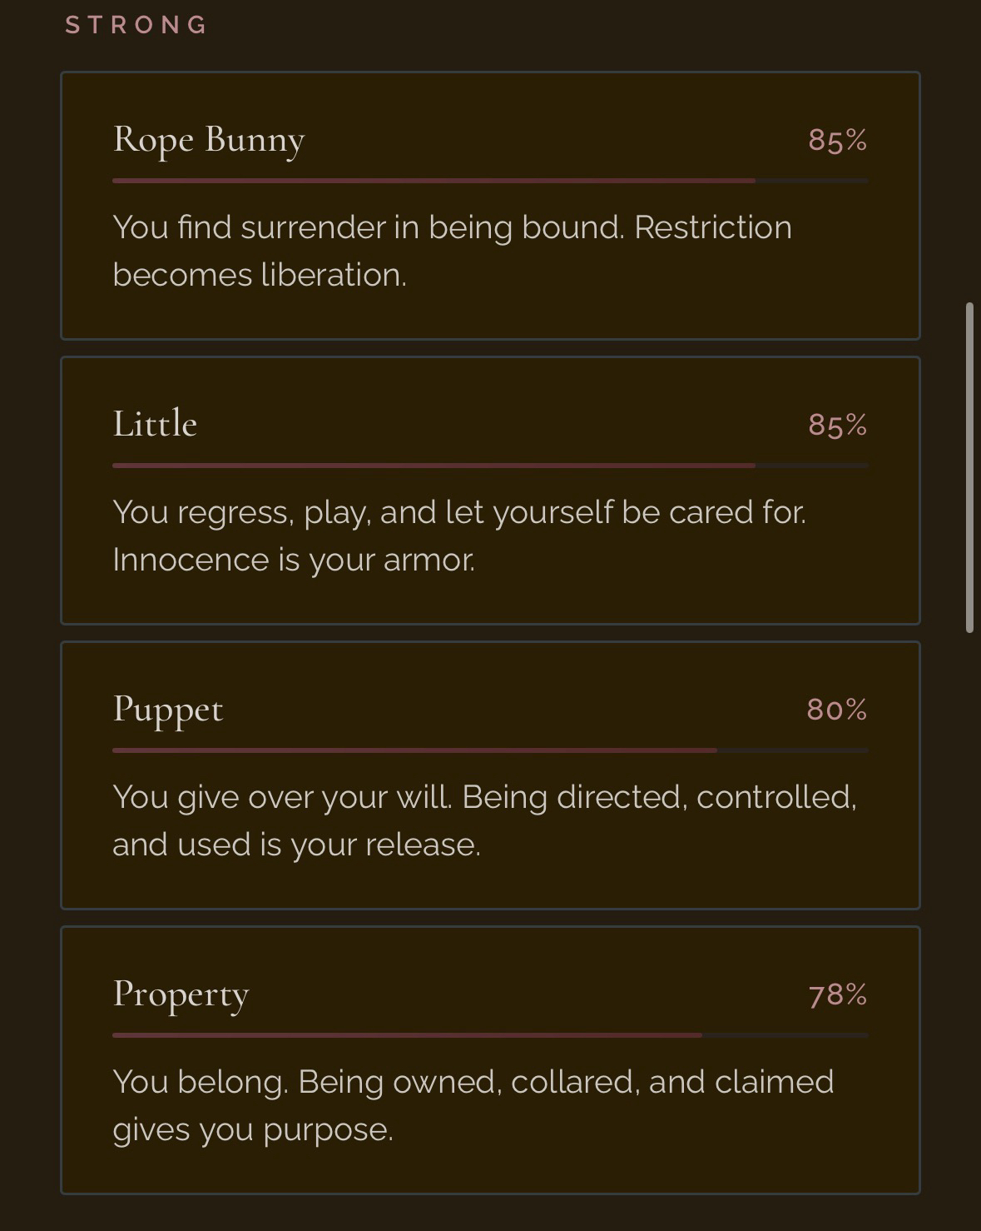Click the vertical scrollbar thumb
981x1231 pixels.
(969, 468)
